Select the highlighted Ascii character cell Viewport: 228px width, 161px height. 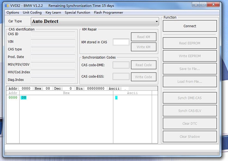116,98
